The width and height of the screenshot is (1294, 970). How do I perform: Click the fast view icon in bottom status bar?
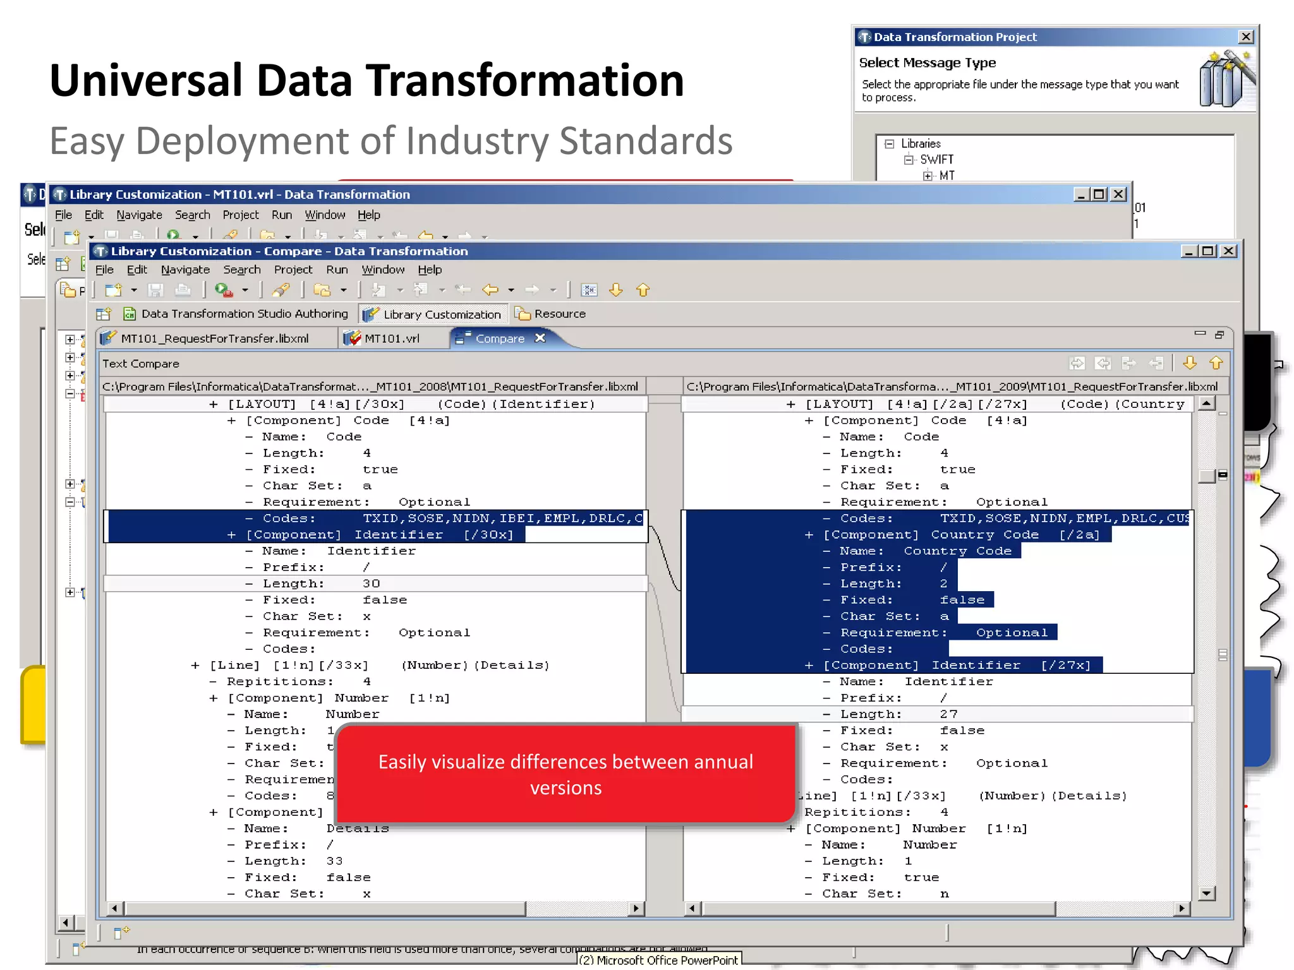pos(121,932)
